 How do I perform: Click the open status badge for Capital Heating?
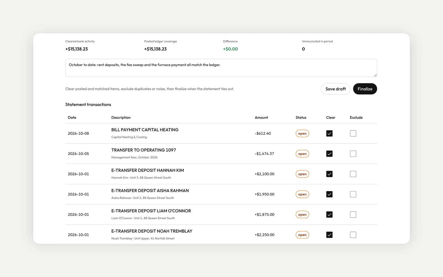(x=302, y=134)
